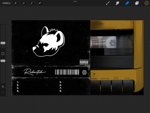
Task: Redo the last undone action
Action: tap(3, 93)
